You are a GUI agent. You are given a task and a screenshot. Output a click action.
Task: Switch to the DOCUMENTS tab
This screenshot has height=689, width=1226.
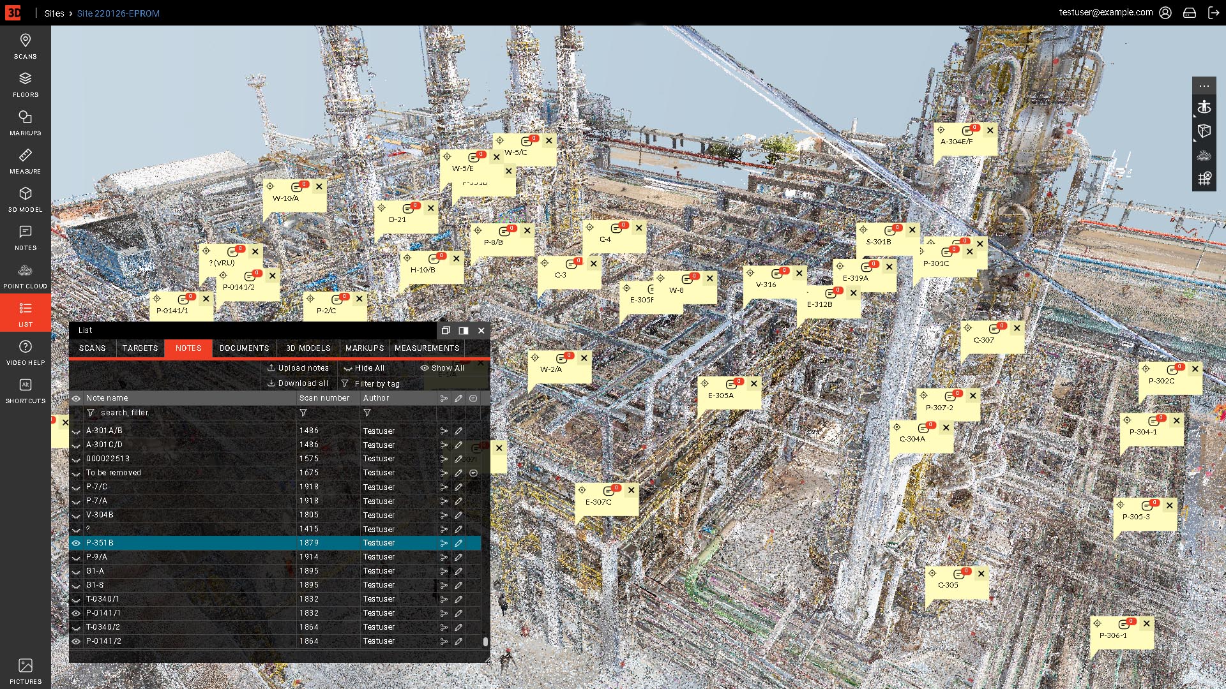point(244,348)
